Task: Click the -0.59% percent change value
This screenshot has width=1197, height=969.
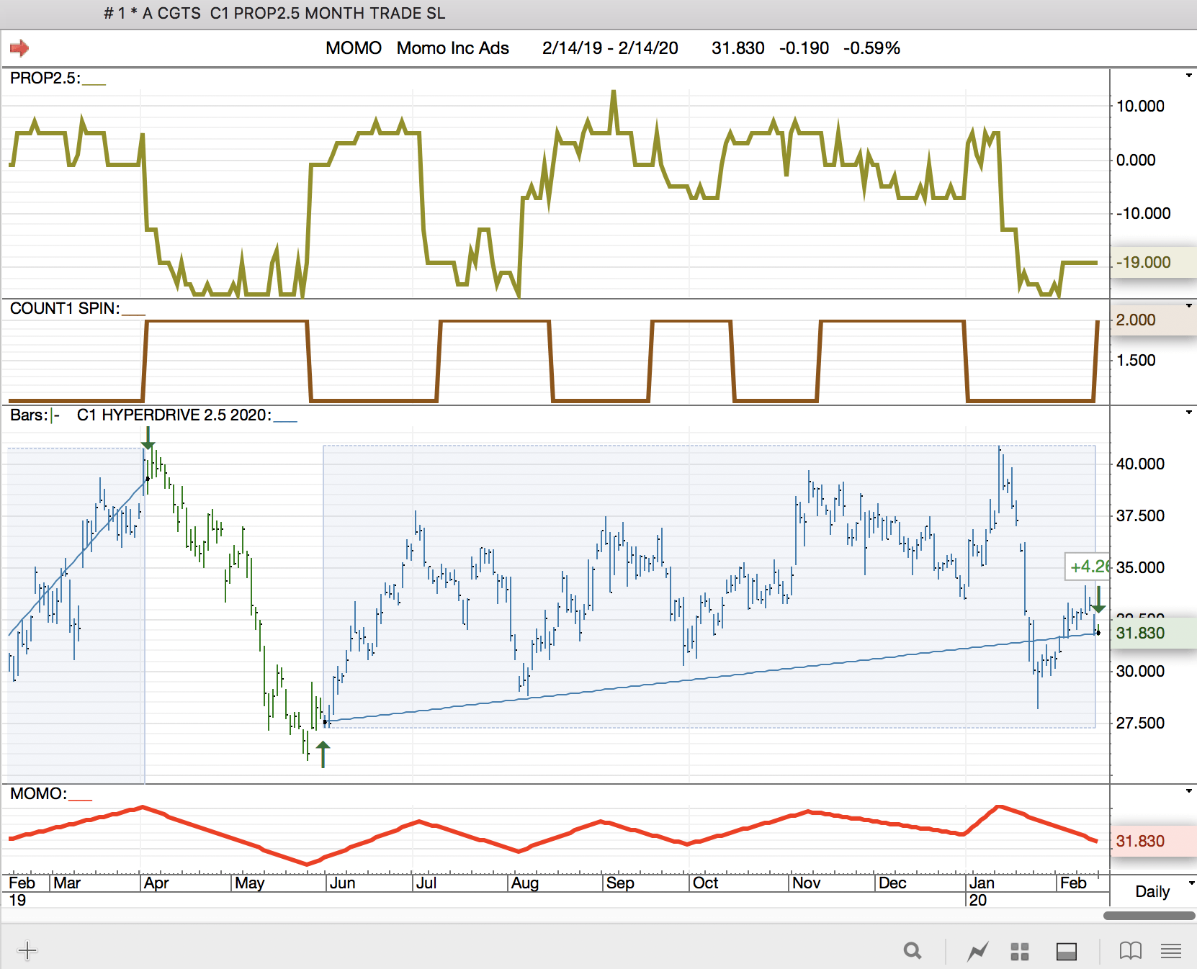Action: click(871, 48)
